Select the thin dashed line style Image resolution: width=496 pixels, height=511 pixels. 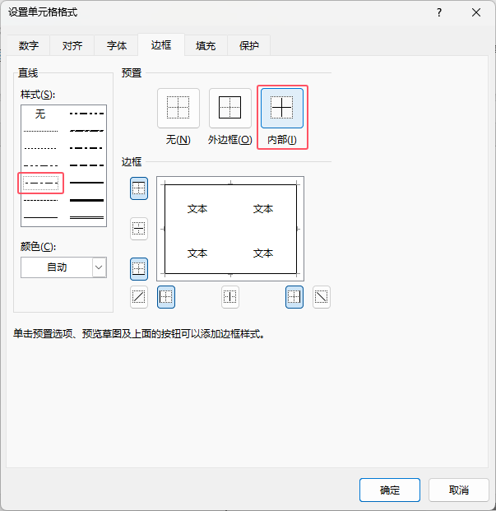[x=40, y=200]
